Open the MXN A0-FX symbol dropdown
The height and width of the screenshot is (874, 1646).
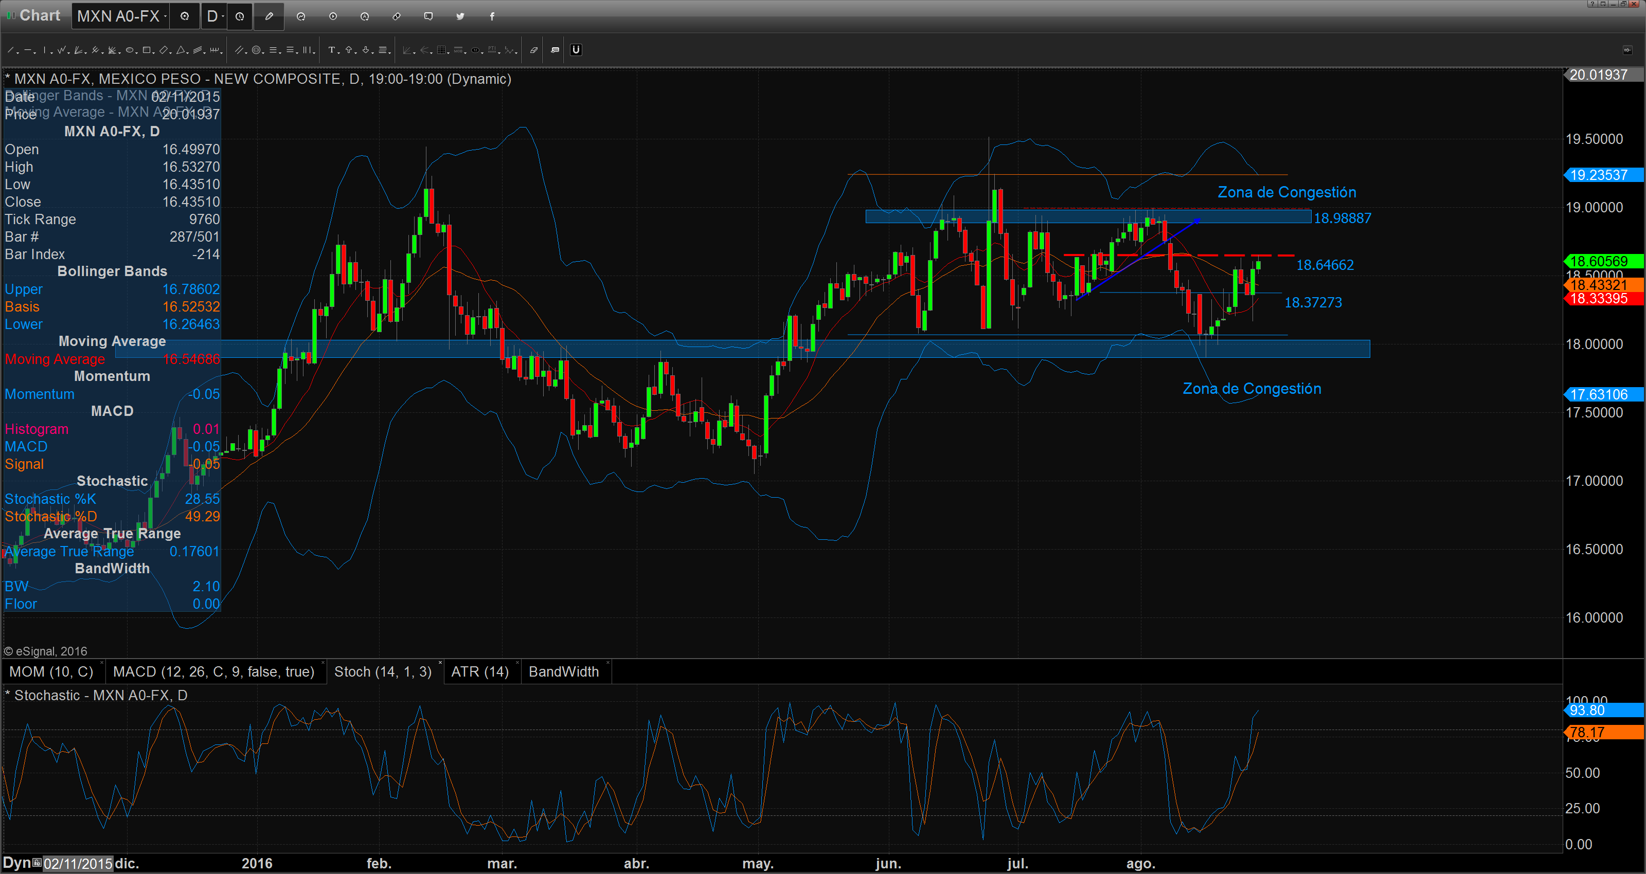tap(121, 16)
